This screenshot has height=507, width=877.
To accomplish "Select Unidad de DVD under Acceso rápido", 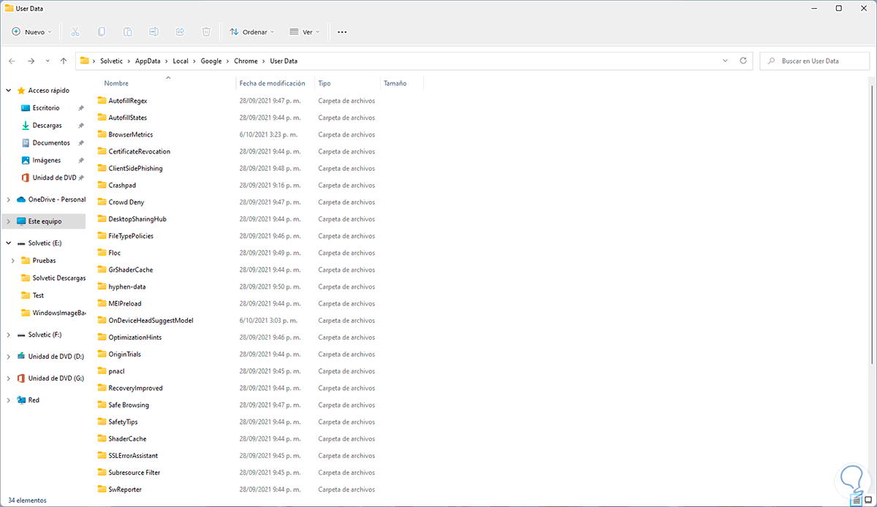I will click(54, 178).
